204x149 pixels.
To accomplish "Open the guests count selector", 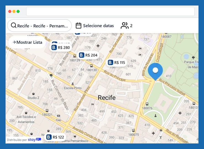I will pyautogui.click(x=127, y=26).
